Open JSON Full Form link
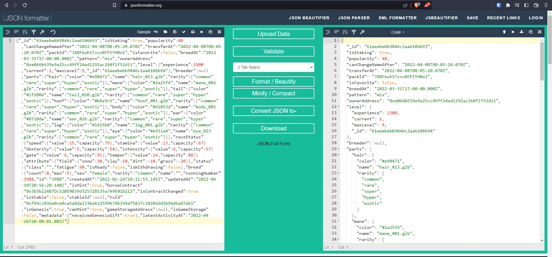The height and width of the screenshot is (257, 552). pos(274,144)
